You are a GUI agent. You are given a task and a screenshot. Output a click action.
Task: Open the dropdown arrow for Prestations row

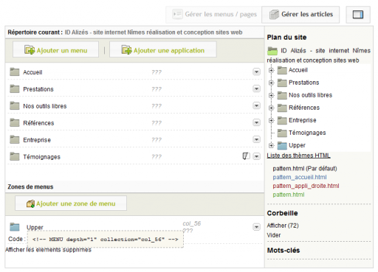(x=256, y=88)
